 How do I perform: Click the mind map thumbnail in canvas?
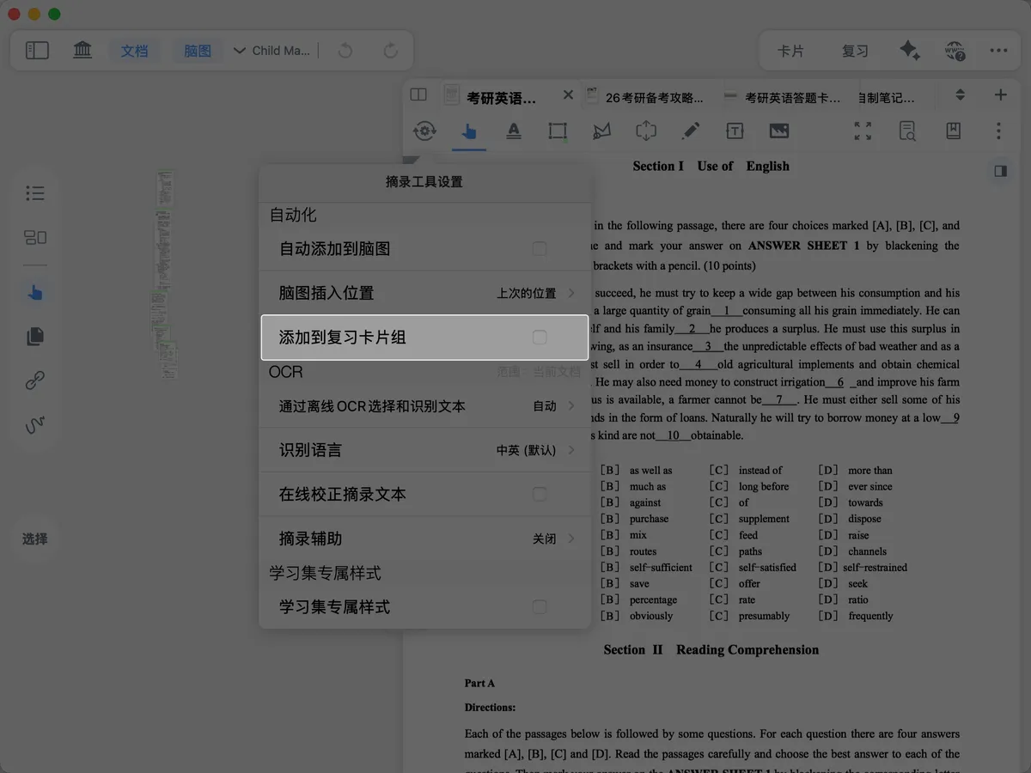coord(166,273)
